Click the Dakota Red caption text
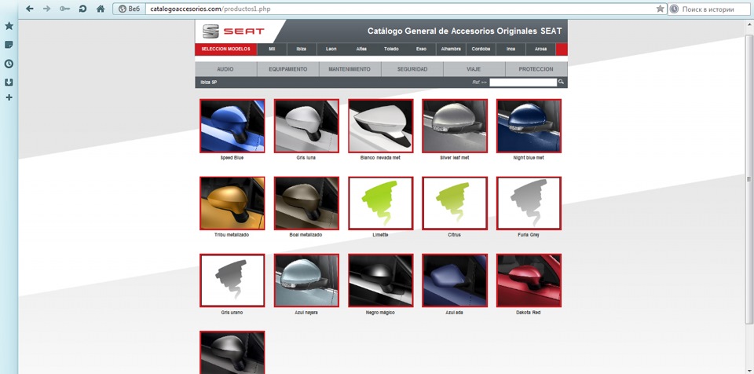This screenshot has width=754, height=374. pos(529,313)
